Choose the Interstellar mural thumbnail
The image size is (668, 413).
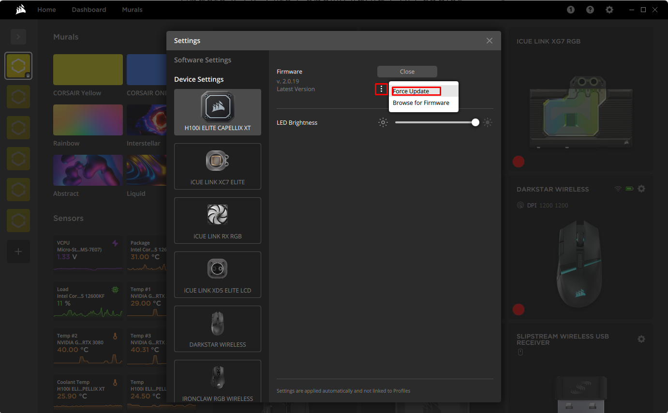147,120
